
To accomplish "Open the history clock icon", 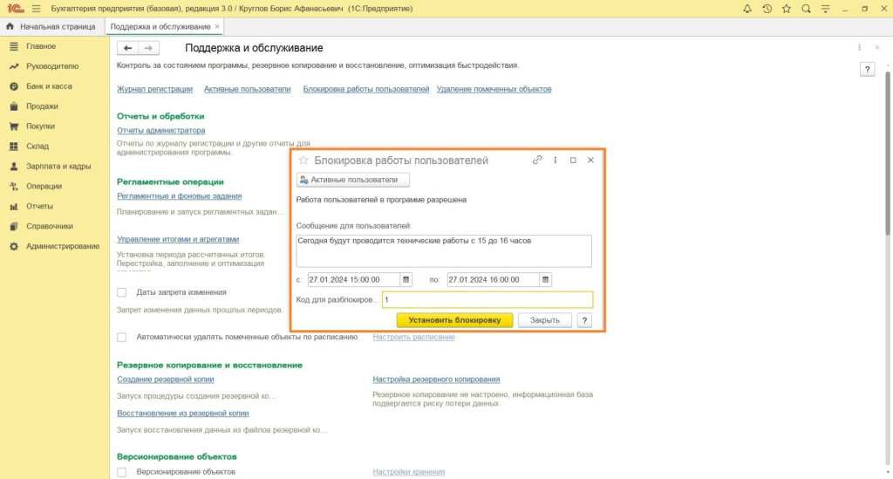I will click(767, 9).
